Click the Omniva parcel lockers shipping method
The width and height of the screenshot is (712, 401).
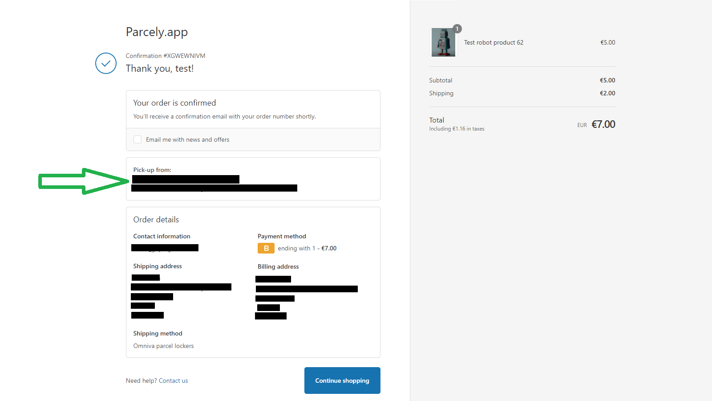tap(163, 346)
